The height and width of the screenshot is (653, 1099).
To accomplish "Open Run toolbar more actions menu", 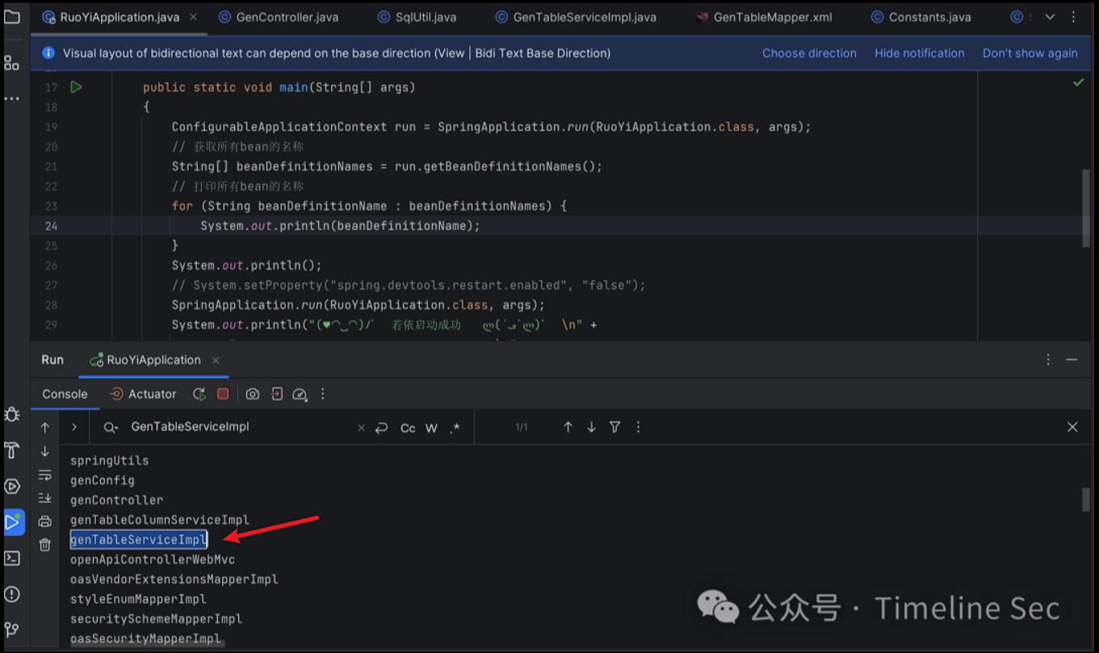I will coord(323,394).
